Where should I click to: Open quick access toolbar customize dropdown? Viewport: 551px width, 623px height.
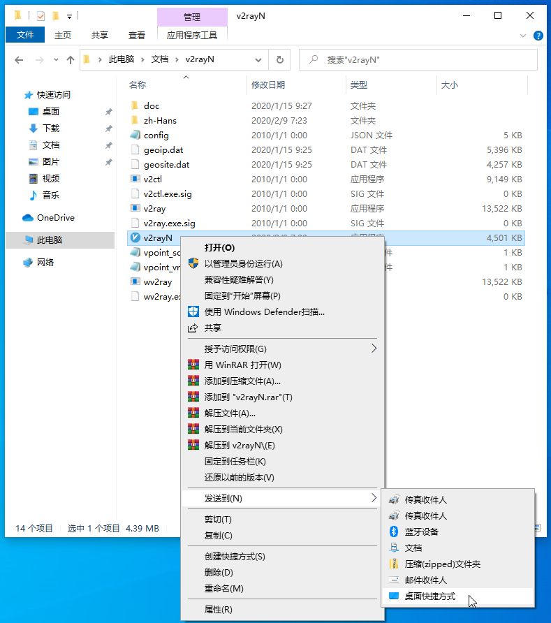(x=69, y=16)
